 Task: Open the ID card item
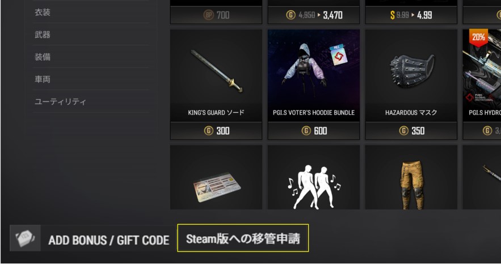tap(216, 187)
